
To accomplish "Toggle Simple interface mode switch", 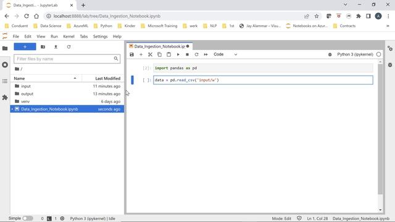I will click(x=28, y=218).
